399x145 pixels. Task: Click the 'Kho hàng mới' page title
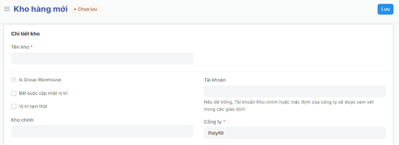(40, 9)
